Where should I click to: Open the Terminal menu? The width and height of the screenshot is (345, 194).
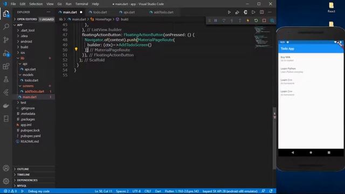click(x=81, y=4)
